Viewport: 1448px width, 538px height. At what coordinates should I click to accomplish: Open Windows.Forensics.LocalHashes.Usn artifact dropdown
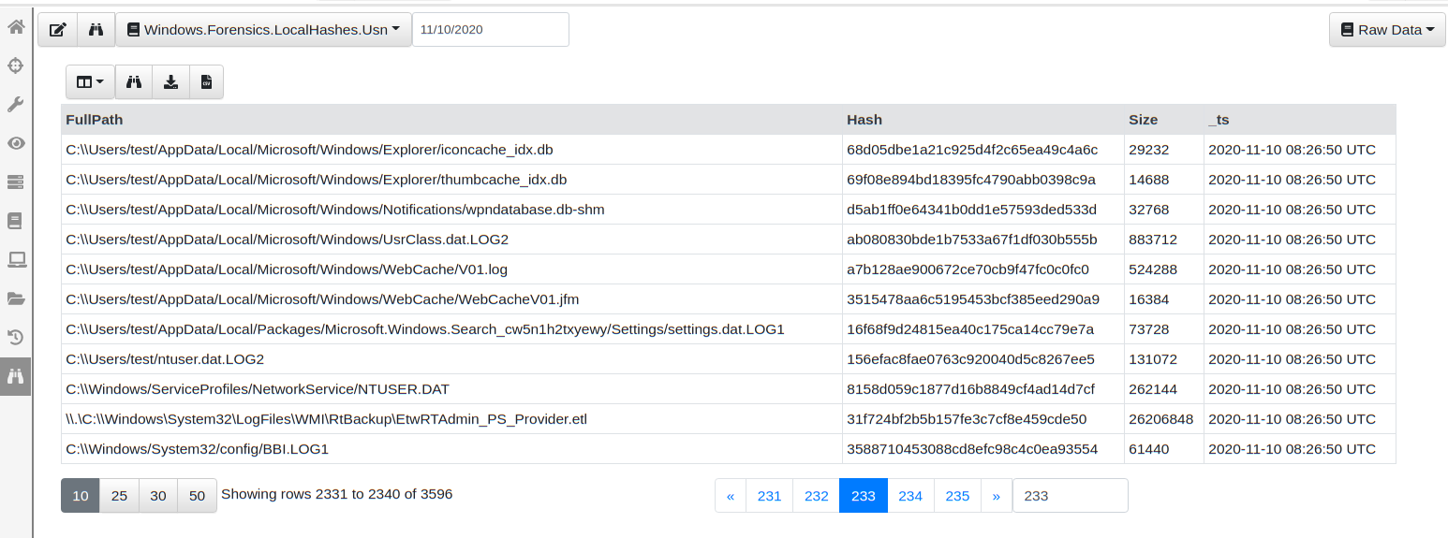(x=263, y=30)
